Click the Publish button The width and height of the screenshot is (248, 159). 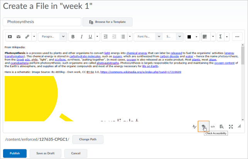15,153
